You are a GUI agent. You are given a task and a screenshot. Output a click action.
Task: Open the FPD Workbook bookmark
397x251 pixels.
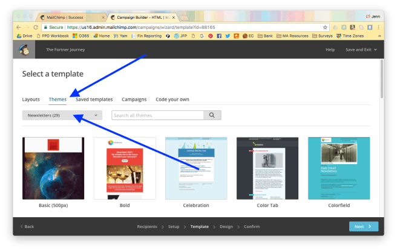point(53,36)
